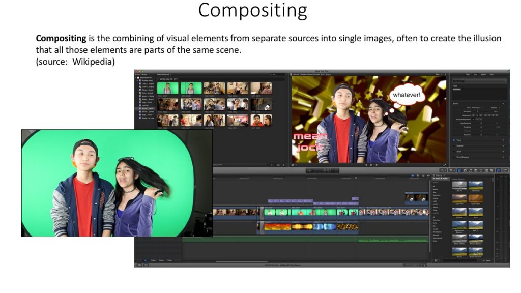Click the timeline playhead marker
The height and width of the screenshot is (293, 521).
pyautogui.click(x=356, y=179)
